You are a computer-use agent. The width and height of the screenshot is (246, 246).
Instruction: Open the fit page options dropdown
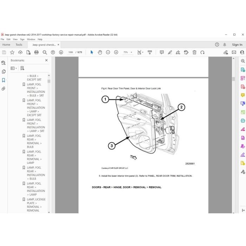tap(140, 52)
